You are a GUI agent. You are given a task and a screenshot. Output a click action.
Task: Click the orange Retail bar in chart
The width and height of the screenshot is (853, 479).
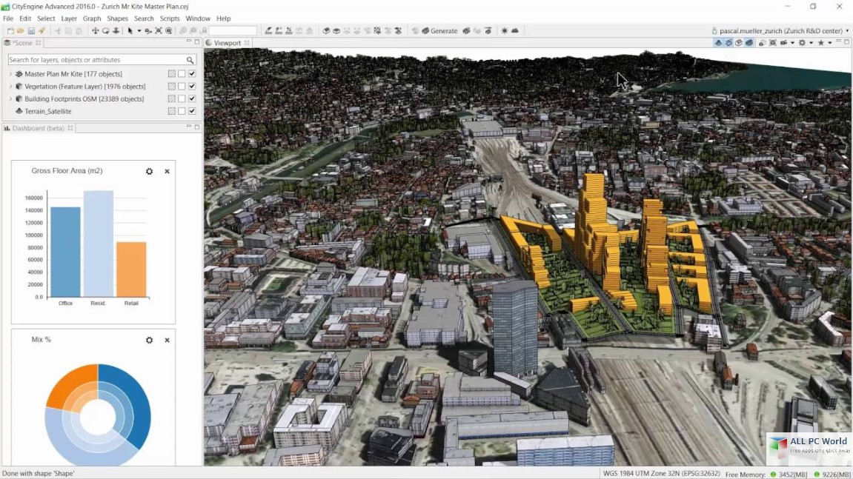pos(131,269)
